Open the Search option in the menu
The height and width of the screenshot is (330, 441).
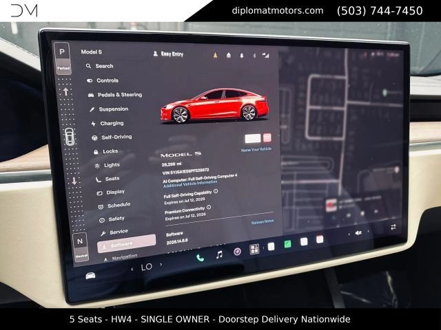coord(99,66)
